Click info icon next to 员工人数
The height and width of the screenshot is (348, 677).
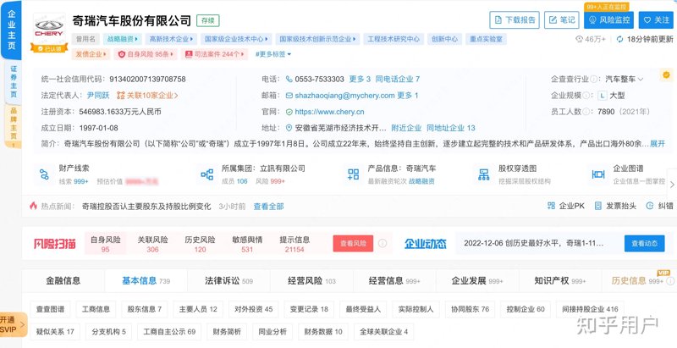click(586, 112)
